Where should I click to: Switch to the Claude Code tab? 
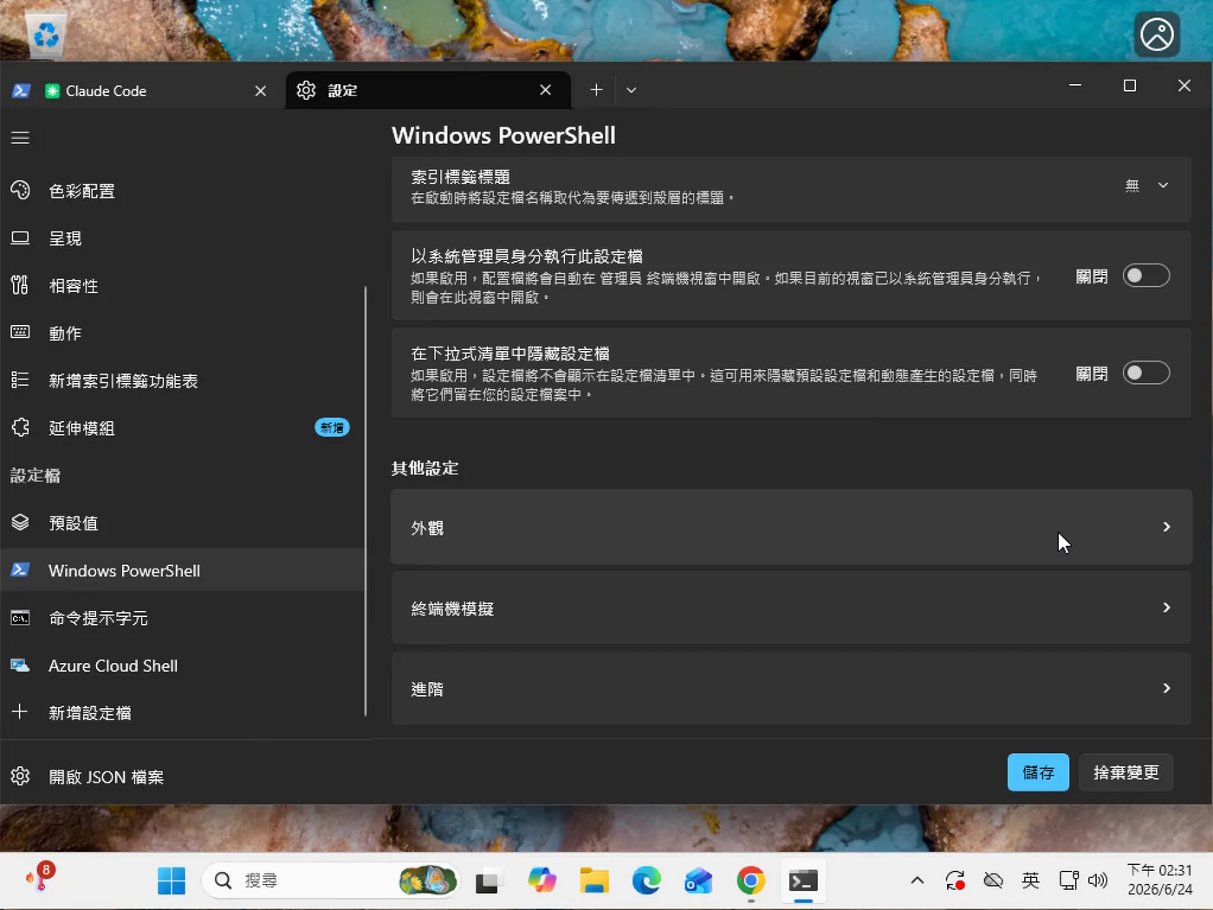(x=143, y=90)
